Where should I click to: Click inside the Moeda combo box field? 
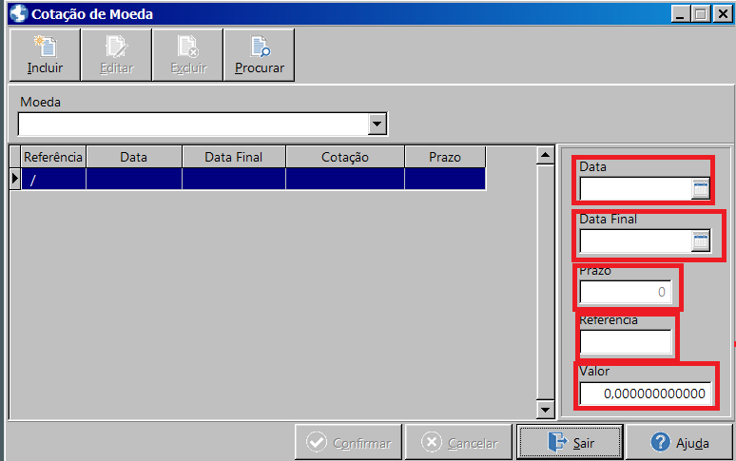coord(193,125)
